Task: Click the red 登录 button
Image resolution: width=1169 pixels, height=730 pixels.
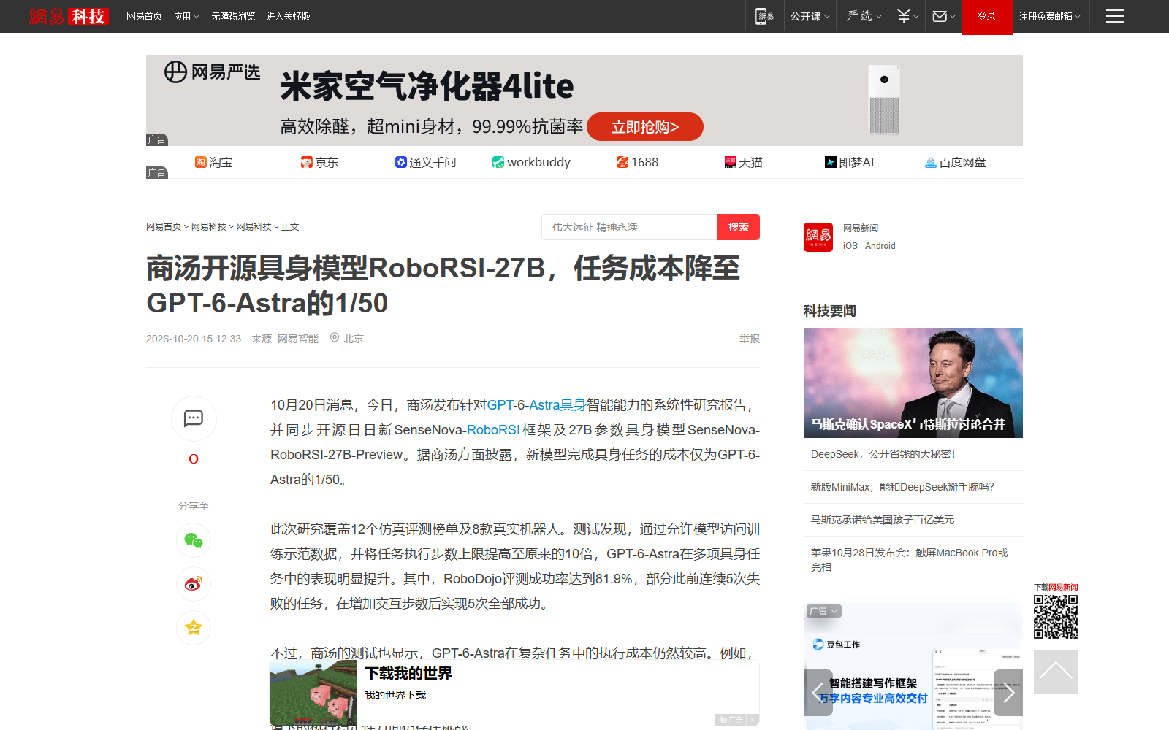Action: click(x=986, y=17)
